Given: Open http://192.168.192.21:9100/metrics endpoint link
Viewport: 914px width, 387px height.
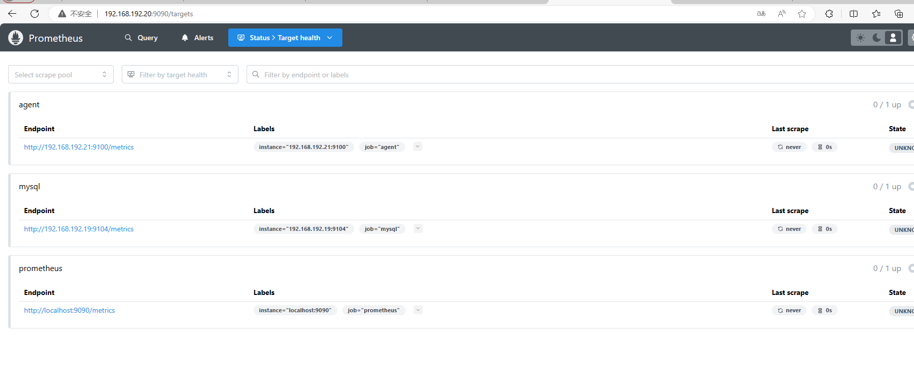Looking at the screenshot, I should pos(79,147).
